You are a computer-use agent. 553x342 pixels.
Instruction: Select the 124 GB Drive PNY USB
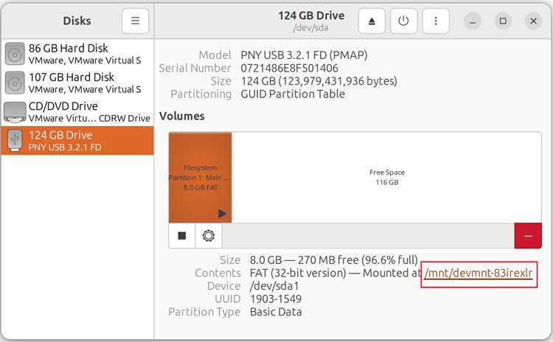[77, 140]
